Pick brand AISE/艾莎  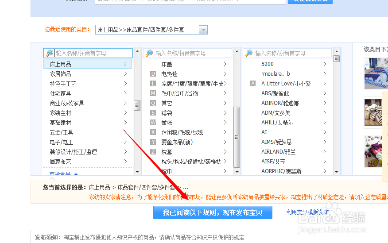(x=273, y=162)
